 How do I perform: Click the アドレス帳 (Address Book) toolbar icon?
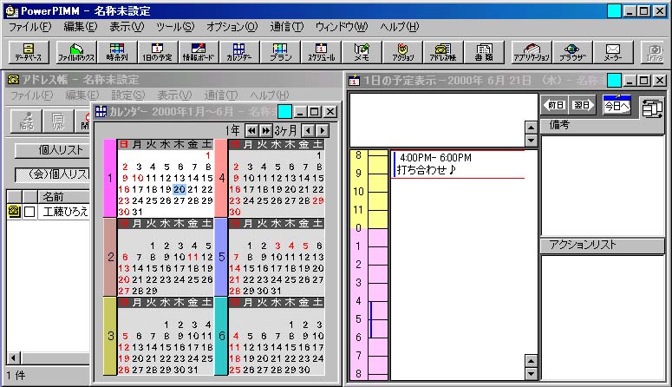point(441,52)
